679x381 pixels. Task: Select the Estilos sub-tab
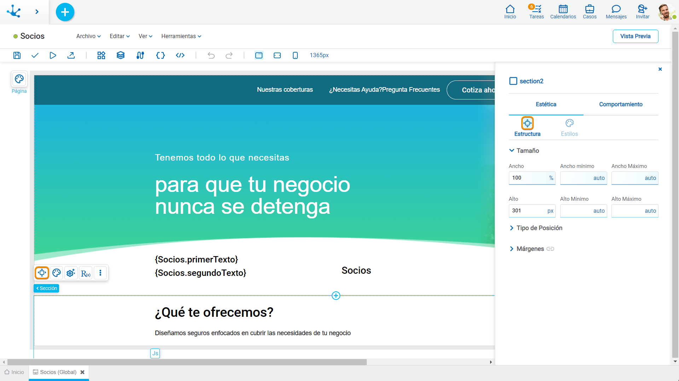point(569,127)
